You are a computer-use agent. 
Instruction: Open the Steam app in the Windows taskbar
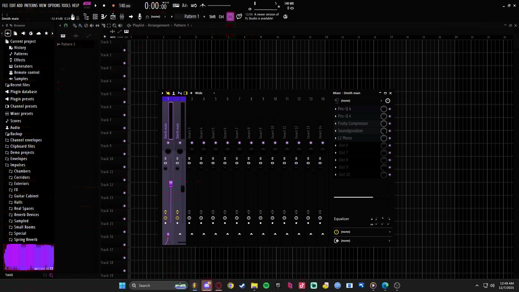click(242, 285)
